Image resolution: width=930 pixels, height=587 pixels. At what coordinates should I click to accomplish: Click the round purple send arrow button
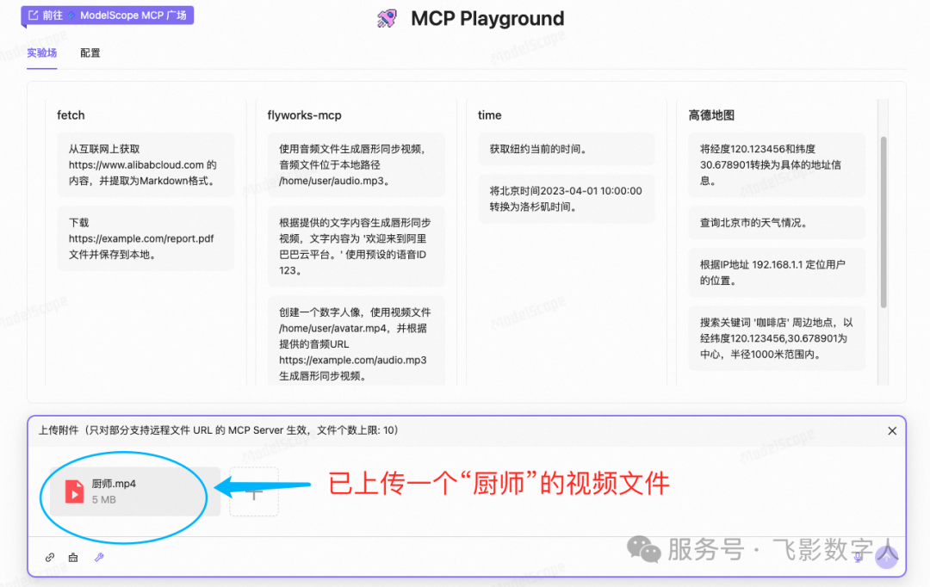(x=887, y=558)
